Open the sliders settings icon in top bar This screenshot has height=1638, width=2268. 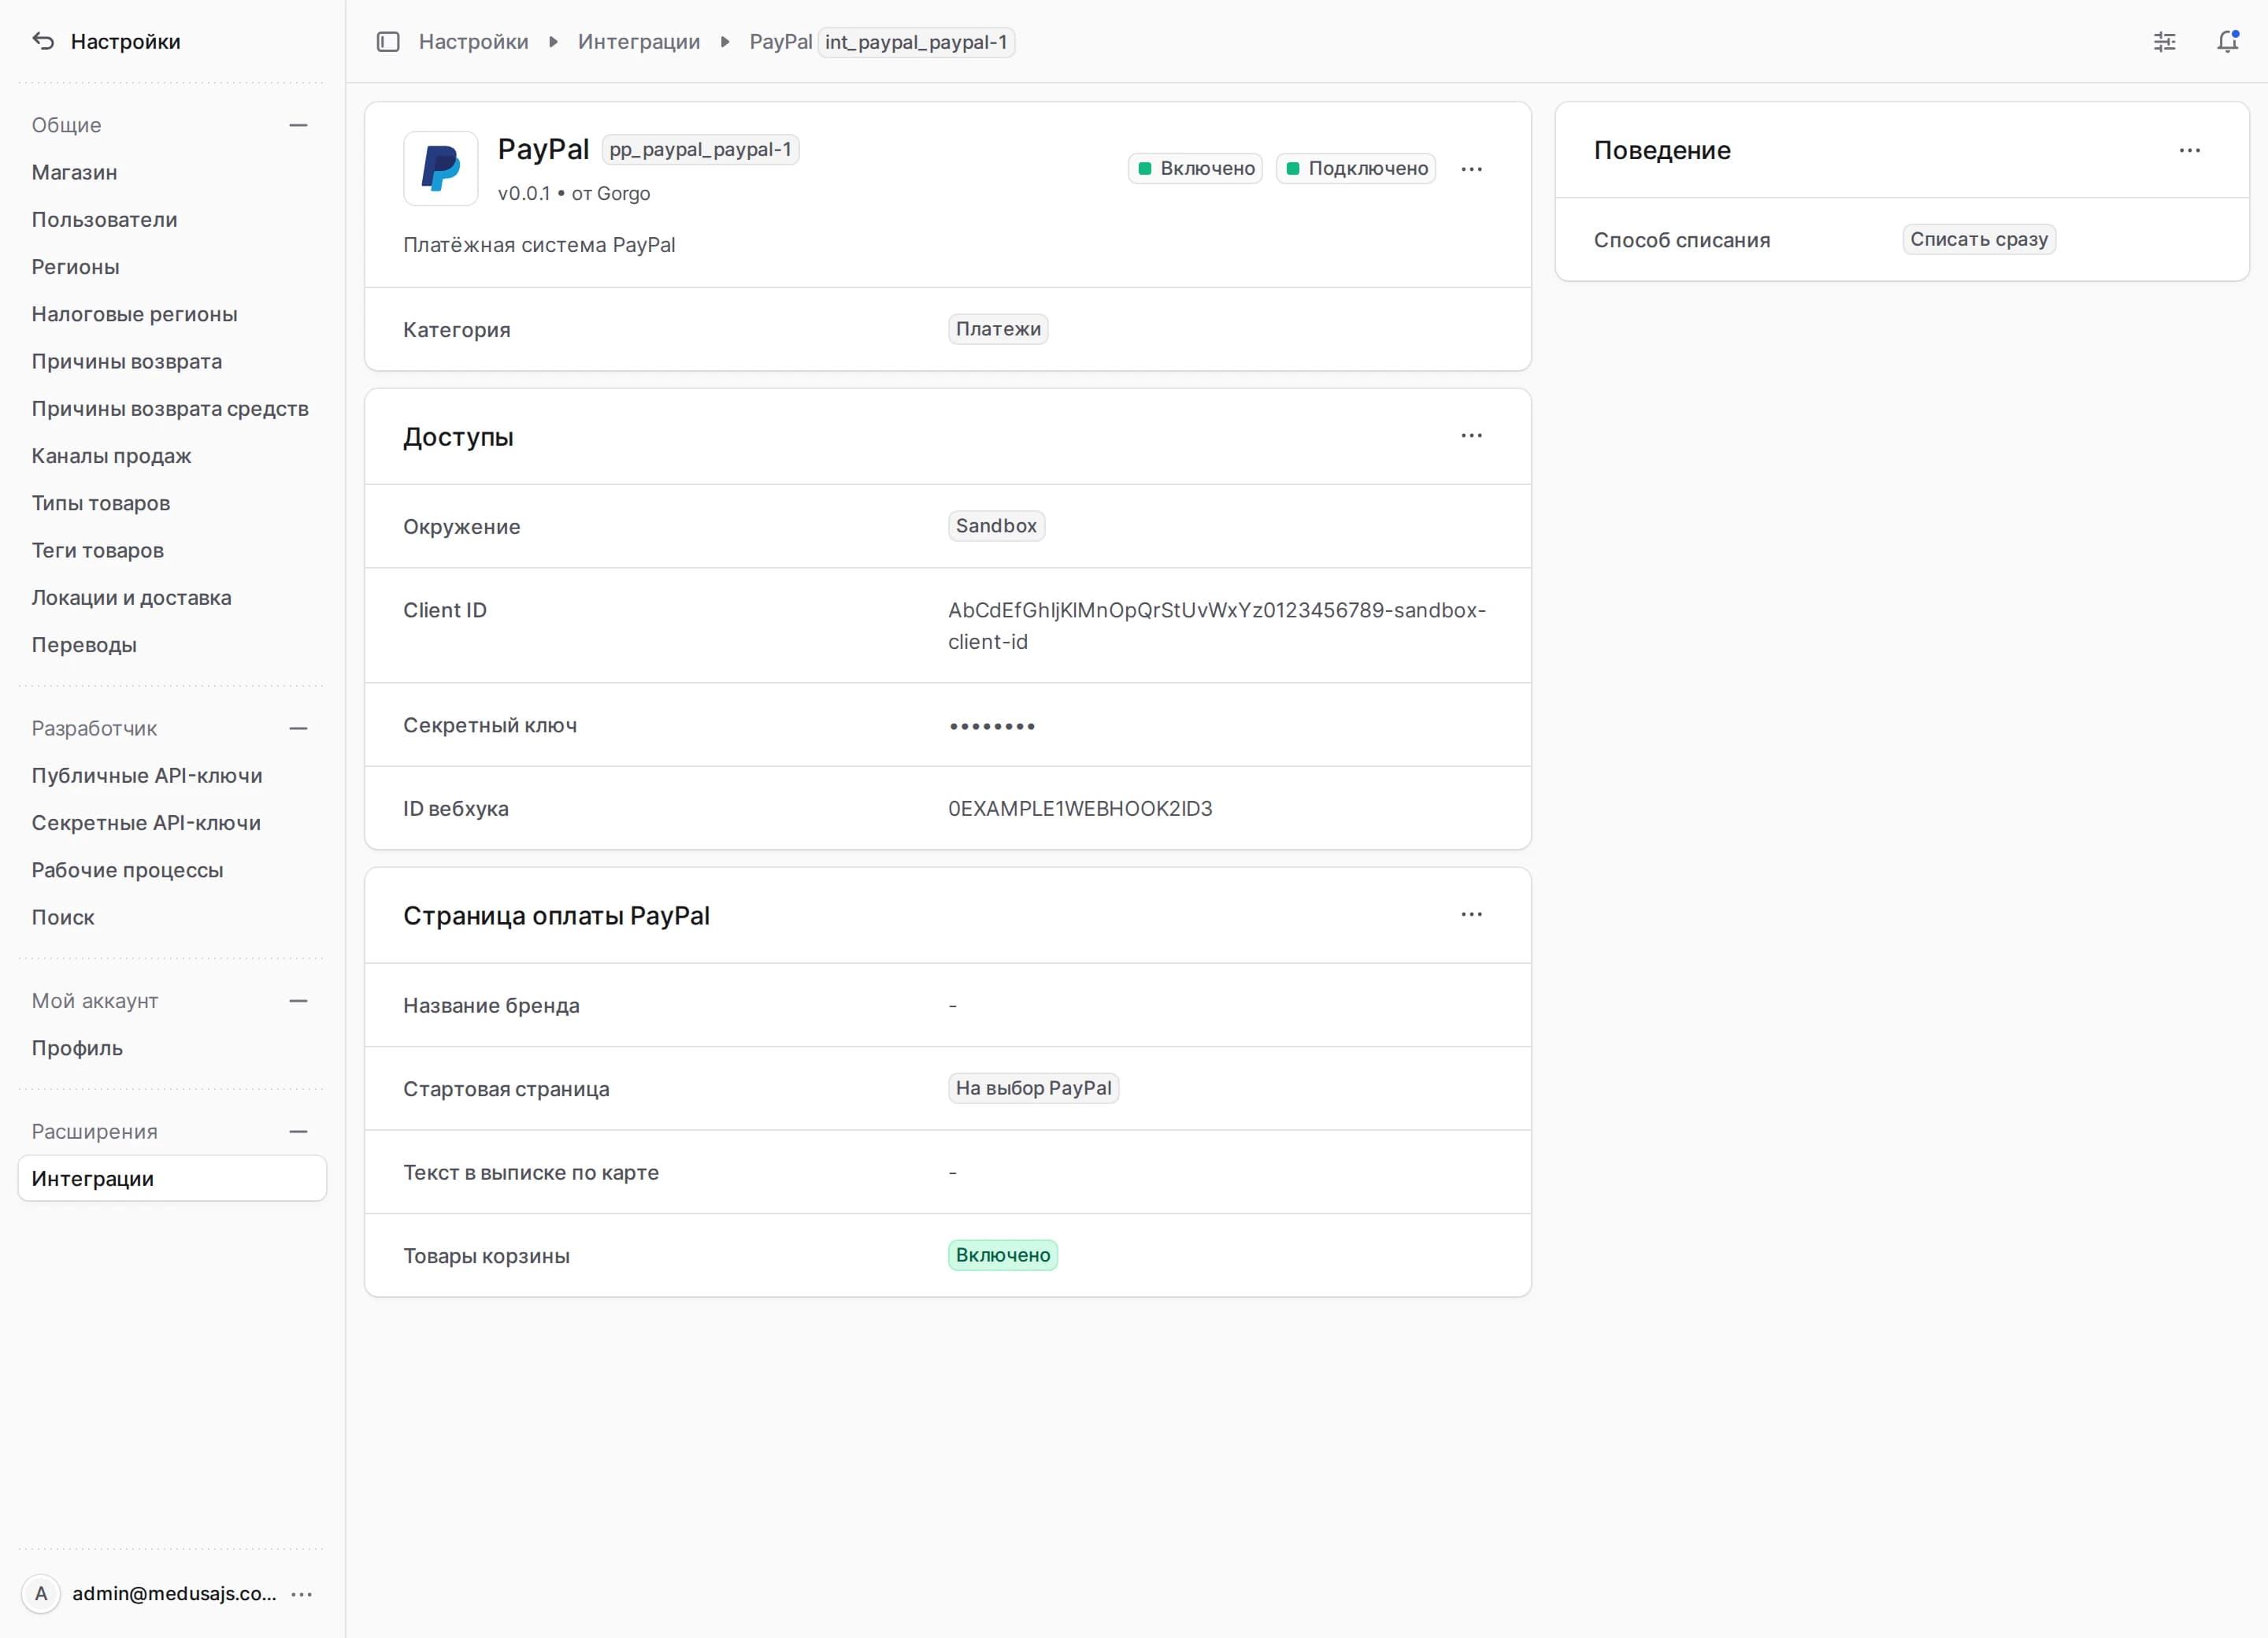tap(2164, 42)
